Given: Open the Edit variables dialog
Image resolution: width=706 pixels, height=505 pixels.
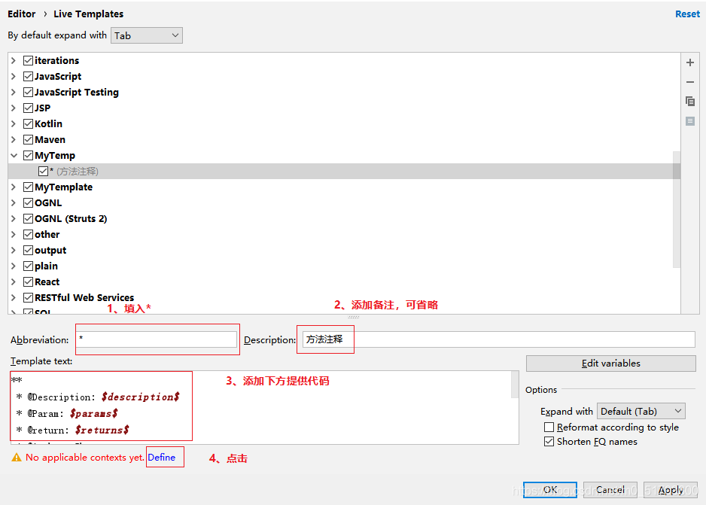Looking at the screenshot, I should tap(610, 364).
